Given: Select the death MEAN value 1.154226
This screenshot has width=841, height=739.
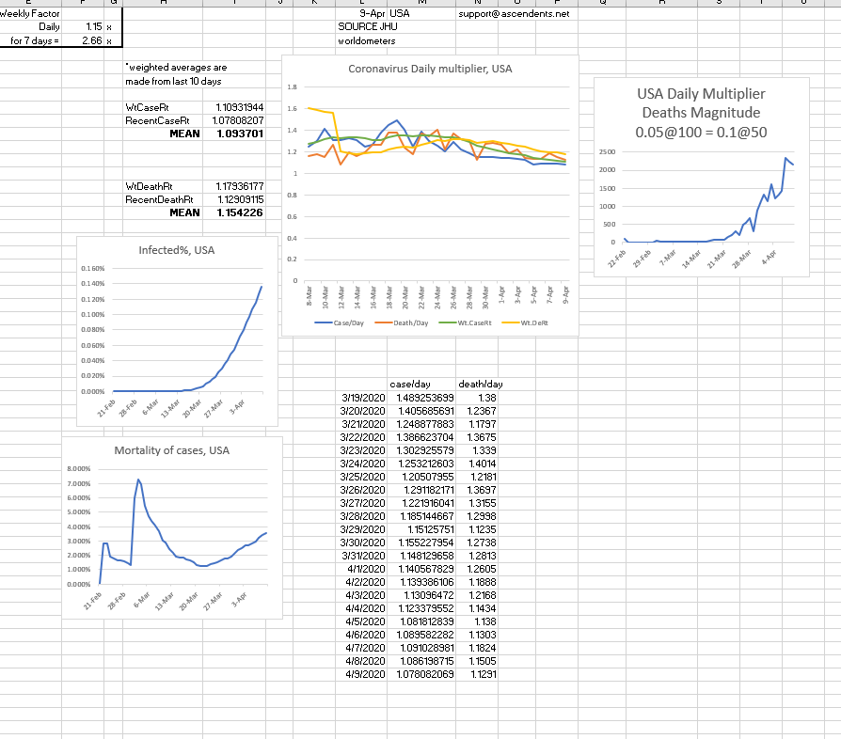Looking at the screenshot, I should click(x=239, y=212).
